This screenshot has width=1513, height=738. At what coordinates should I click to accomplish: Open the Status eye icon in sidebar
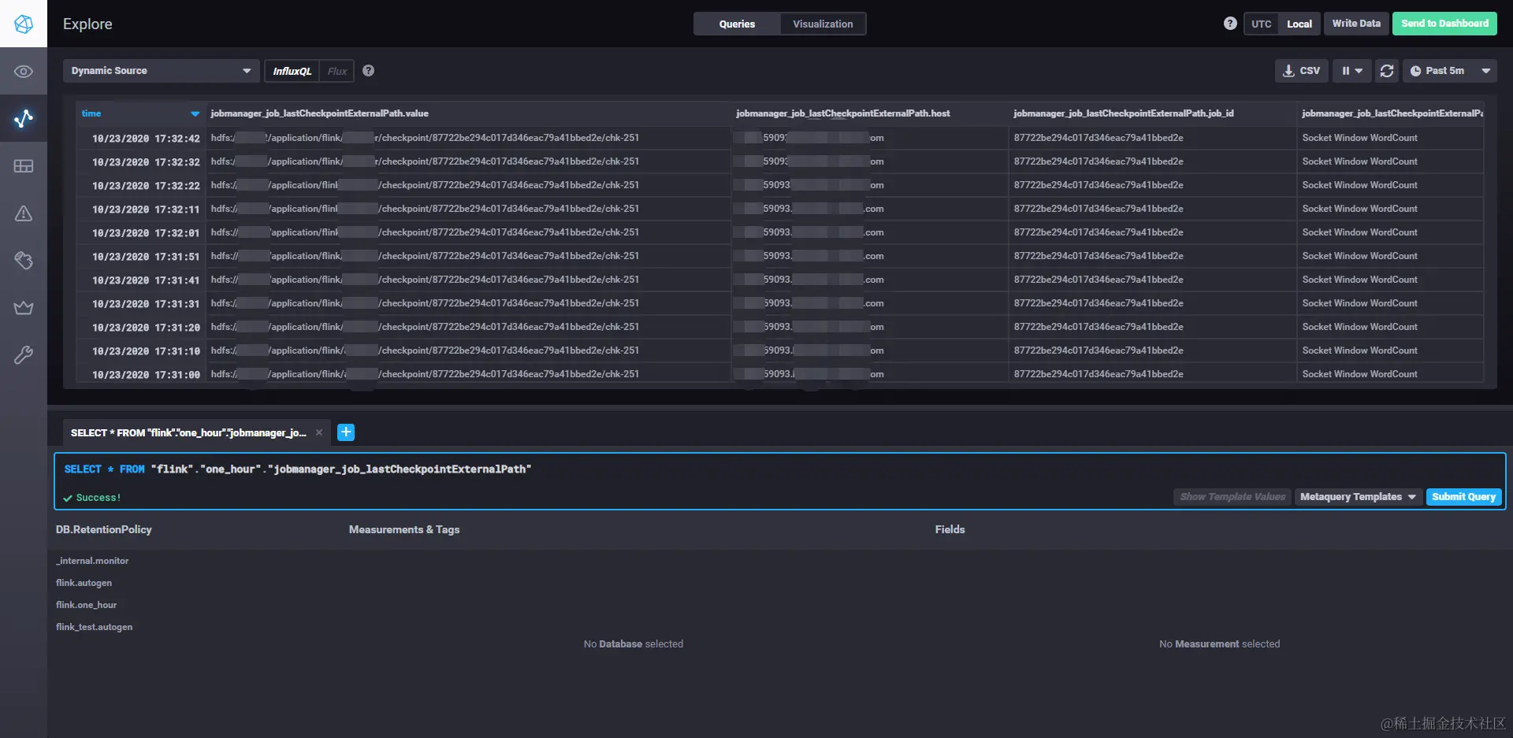coord(24,72)
